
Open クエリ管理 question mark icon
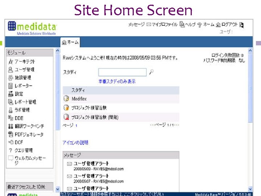coord(11,150)
